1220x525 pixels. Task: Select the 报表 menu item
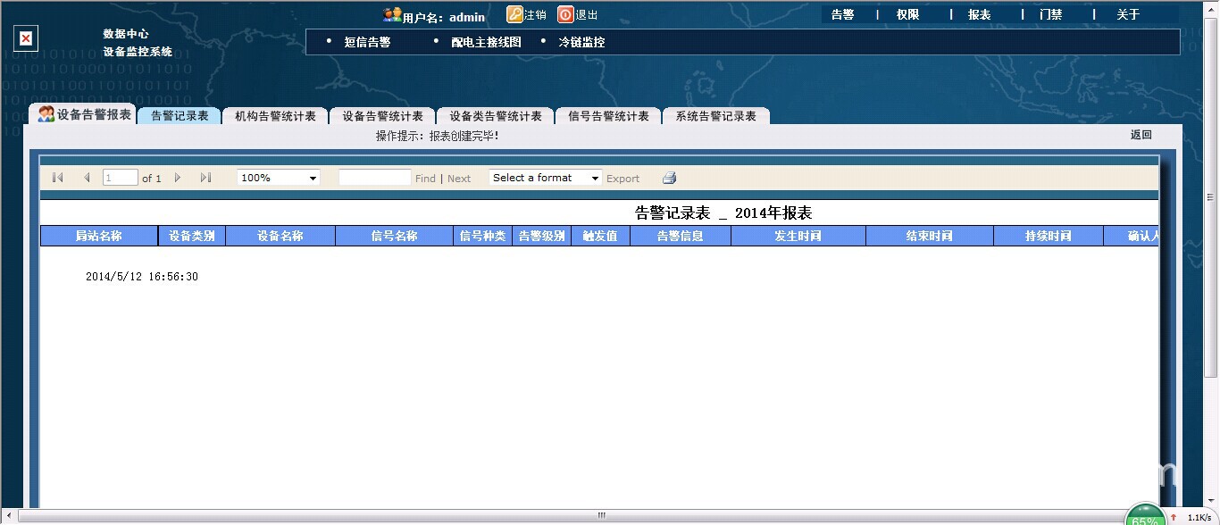coord(979,13)
